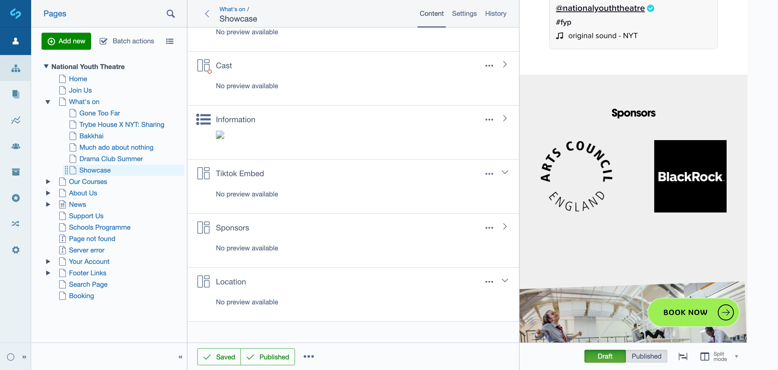Switch to the Settings tab
The width and height of the screenshot is (778, 370).
tap(464, 13)
